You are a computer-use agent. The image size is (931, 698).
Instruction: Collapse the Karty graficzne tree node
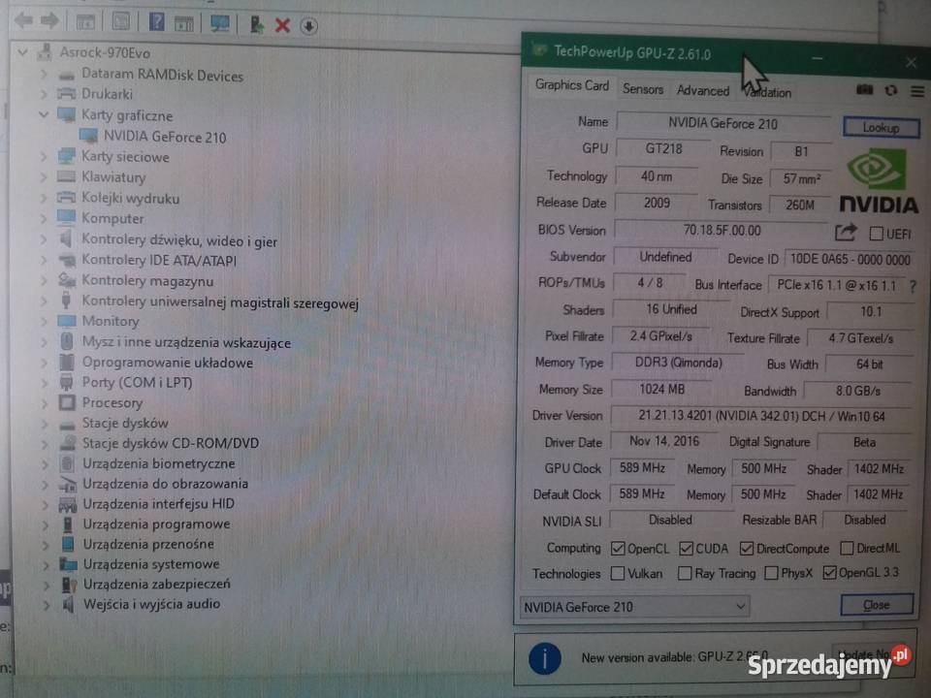(44, 114)
